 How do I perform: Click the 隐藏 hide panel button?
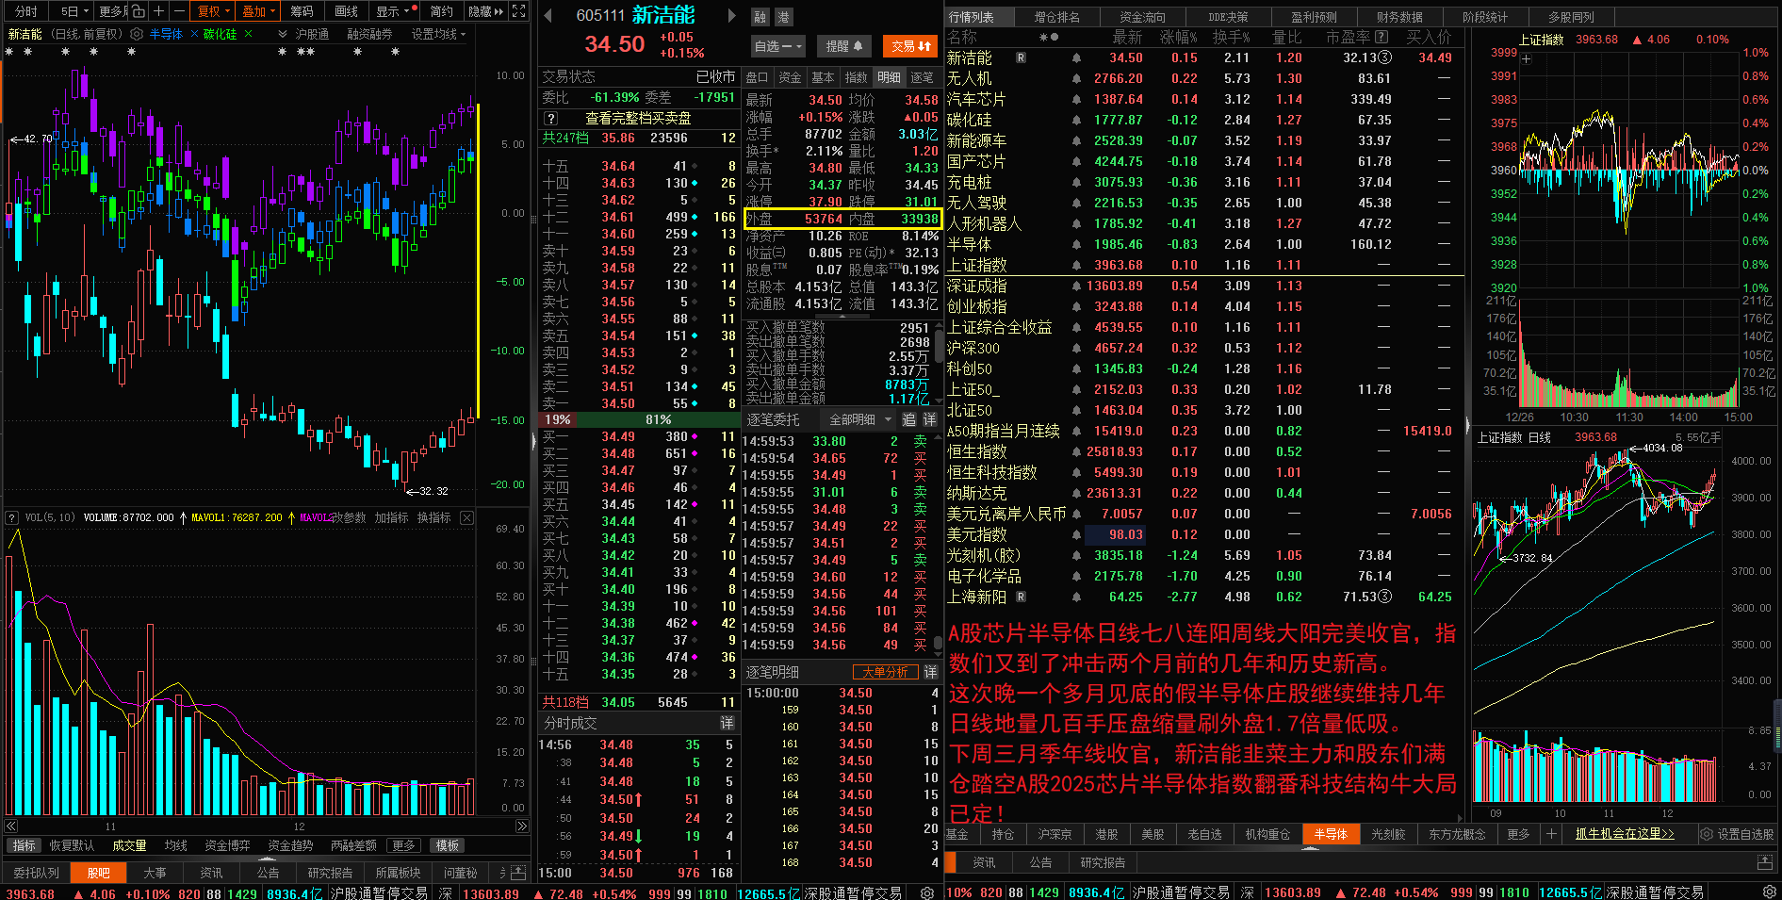click(486, 11)
